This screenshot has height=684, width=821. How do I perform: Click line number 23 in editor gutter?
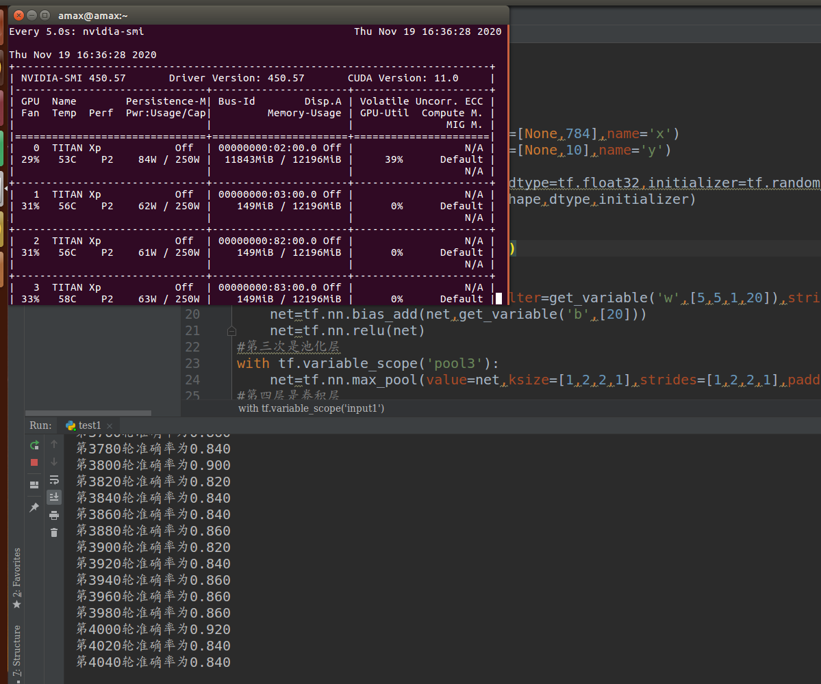coord(192,363)
